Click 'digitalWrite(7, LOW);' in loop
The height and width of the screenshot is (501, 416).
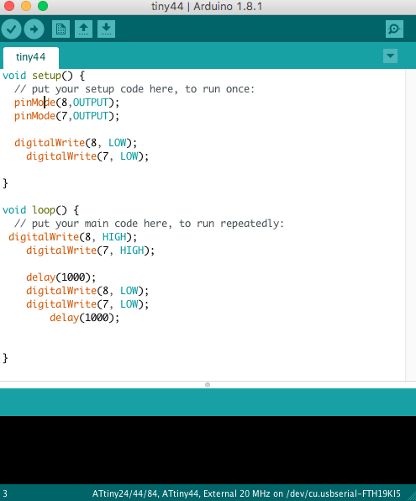87,304
